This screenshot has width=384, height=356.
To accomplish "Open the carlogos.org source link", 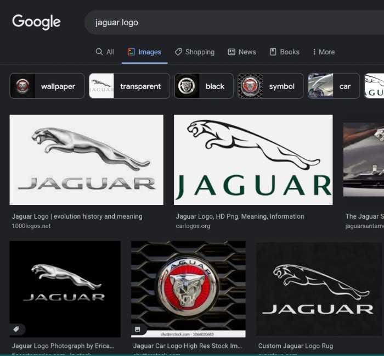I will (193, 226).
